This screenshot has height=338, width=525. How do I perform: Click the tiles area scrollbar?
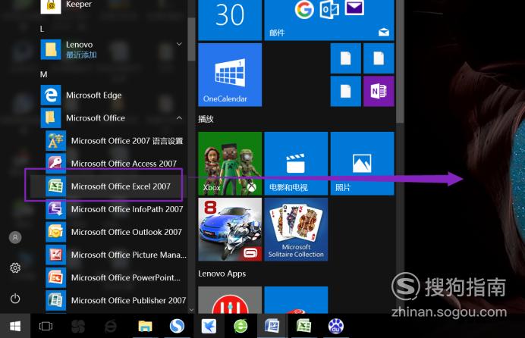click(400, 61)
